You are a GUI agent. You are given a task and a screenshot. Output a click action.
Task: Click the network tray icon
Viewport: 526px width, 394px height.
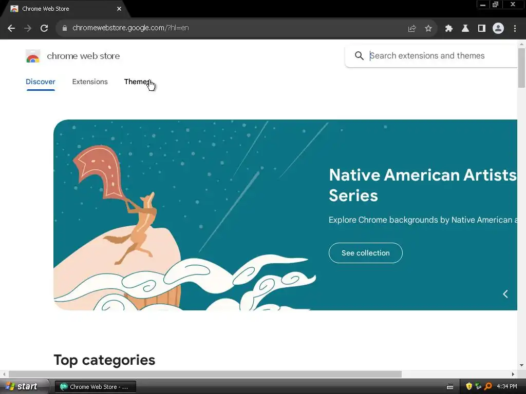tap(478, 386)
